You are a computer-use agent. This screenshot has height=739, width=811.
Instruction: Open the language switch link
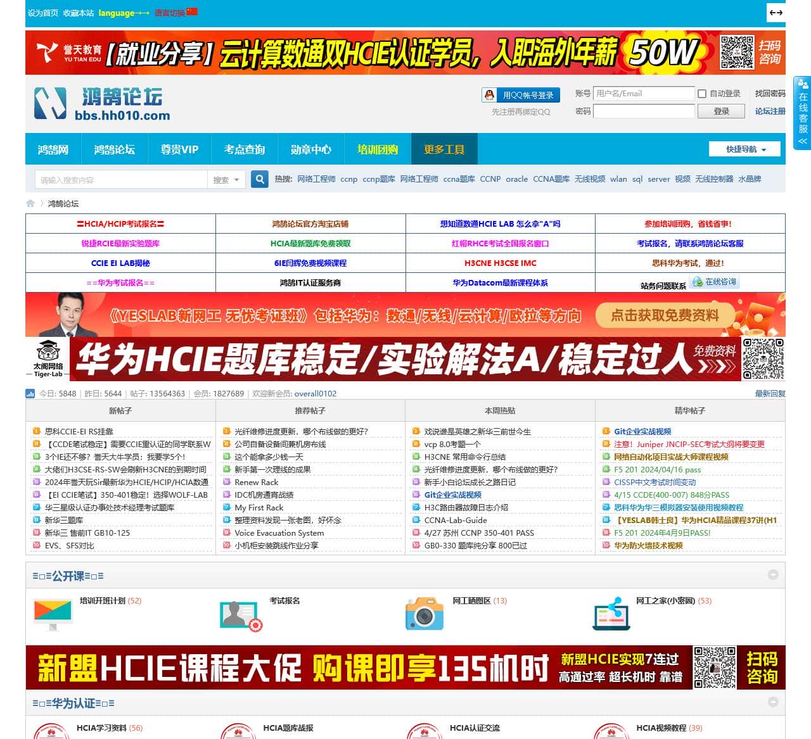tap(170, 13)
